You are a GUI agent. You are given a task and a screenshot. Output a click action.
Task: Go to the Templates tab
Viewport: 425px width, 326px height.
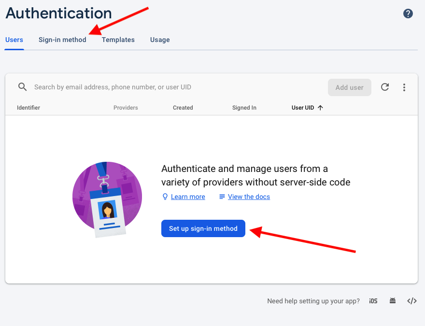pyautogui.click(x=118, y=40)
